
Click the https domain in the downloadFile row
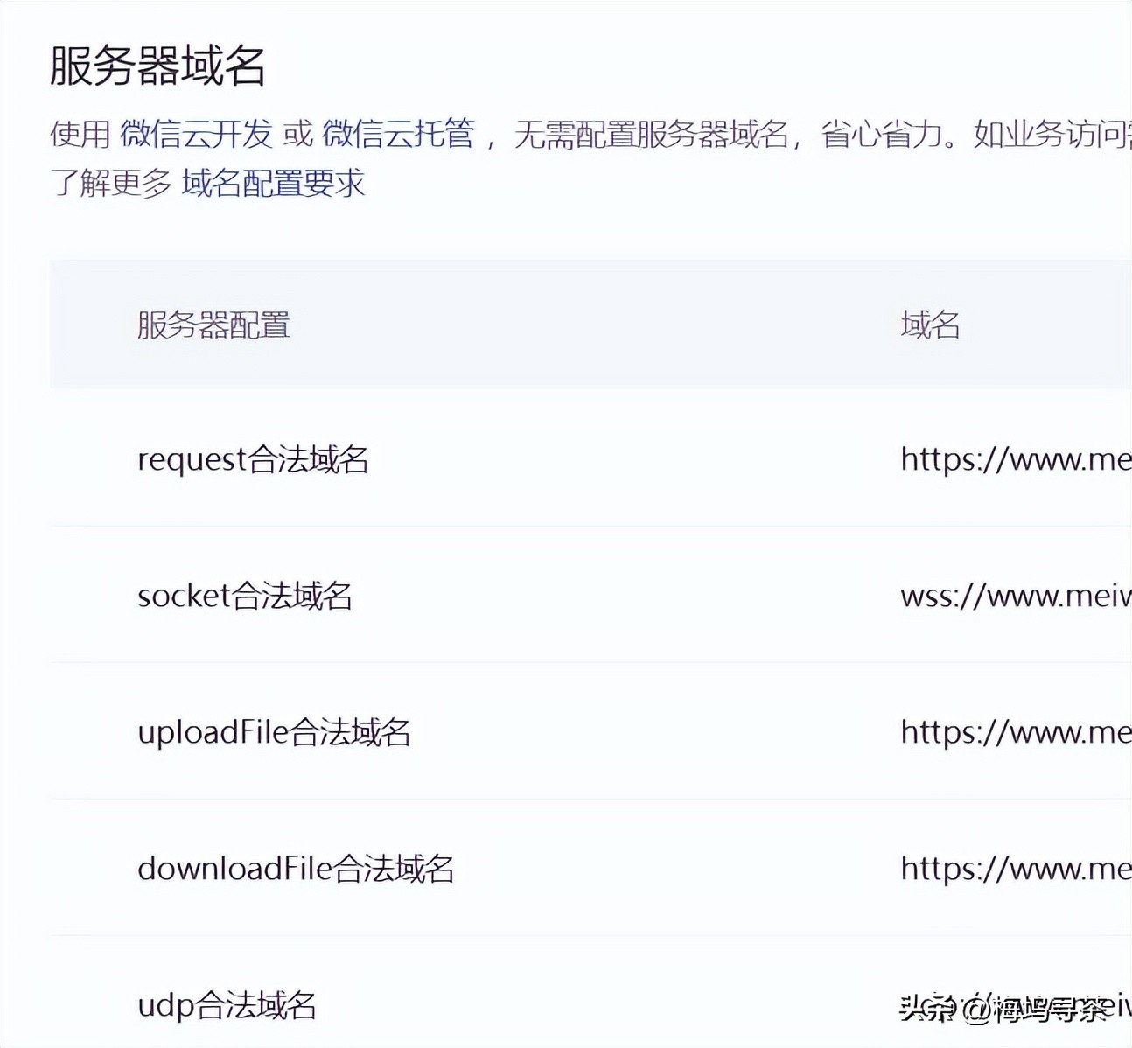[1015, 869]
